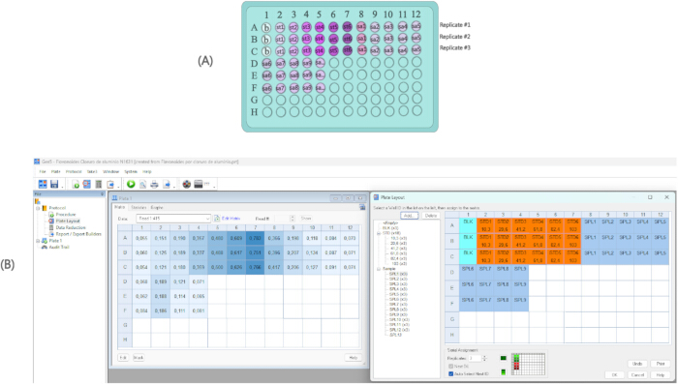
Task: Click Cancel in Plate Layout dialog
Action: tap(637, 374)
